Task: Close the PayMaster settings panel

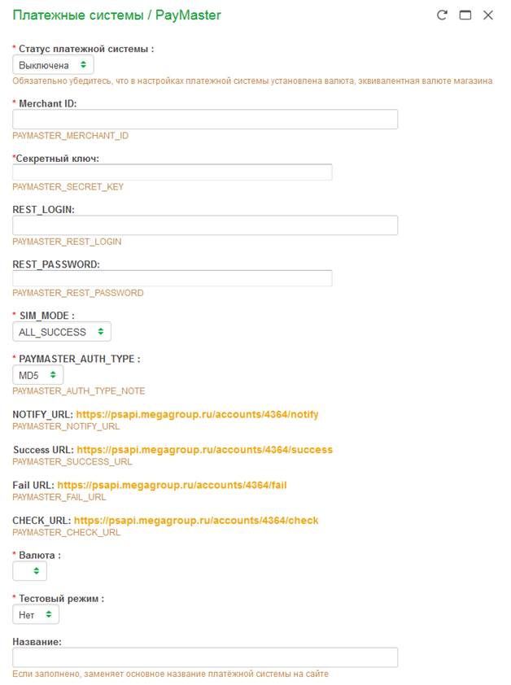Action: [488, 15]
